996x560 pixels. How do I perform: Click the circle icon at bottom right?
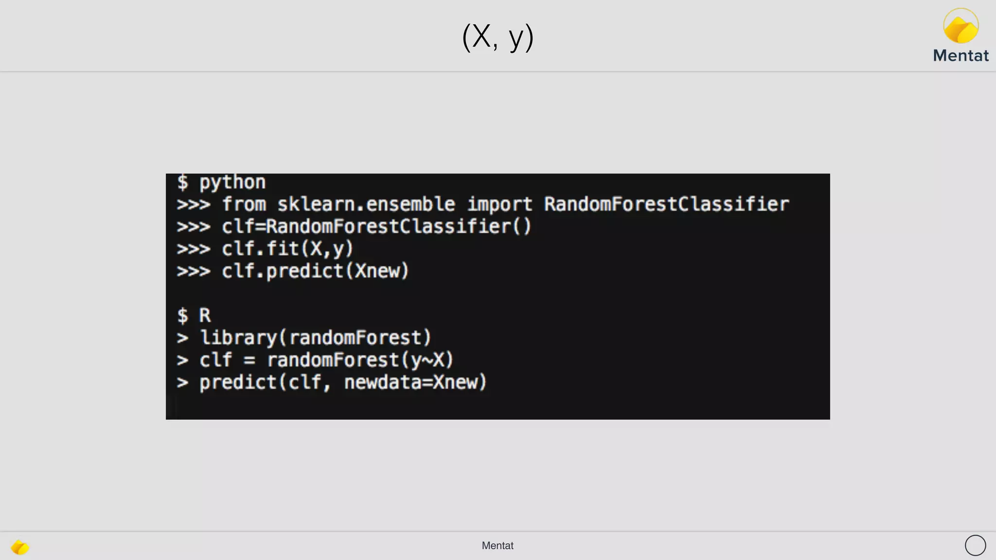[x=975, y=545]
